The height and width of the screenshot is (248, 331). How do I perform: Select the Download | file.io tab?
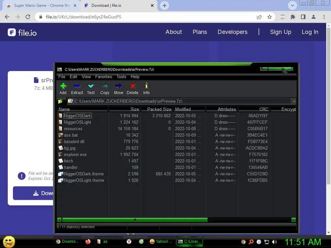pos(118,5)
